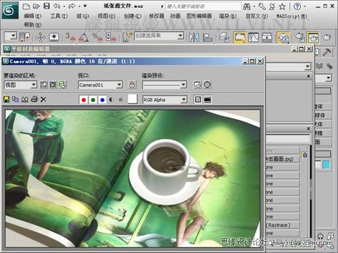This screenshot has width=338, height=253.
Task: Open the Material Editor toolbar icon
Action: click(283, 37)
